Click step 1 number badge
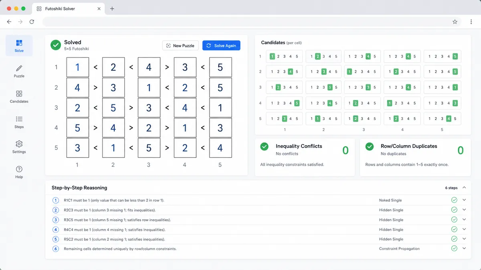This screenshot has width=481, height=270. tap(56, 200)
